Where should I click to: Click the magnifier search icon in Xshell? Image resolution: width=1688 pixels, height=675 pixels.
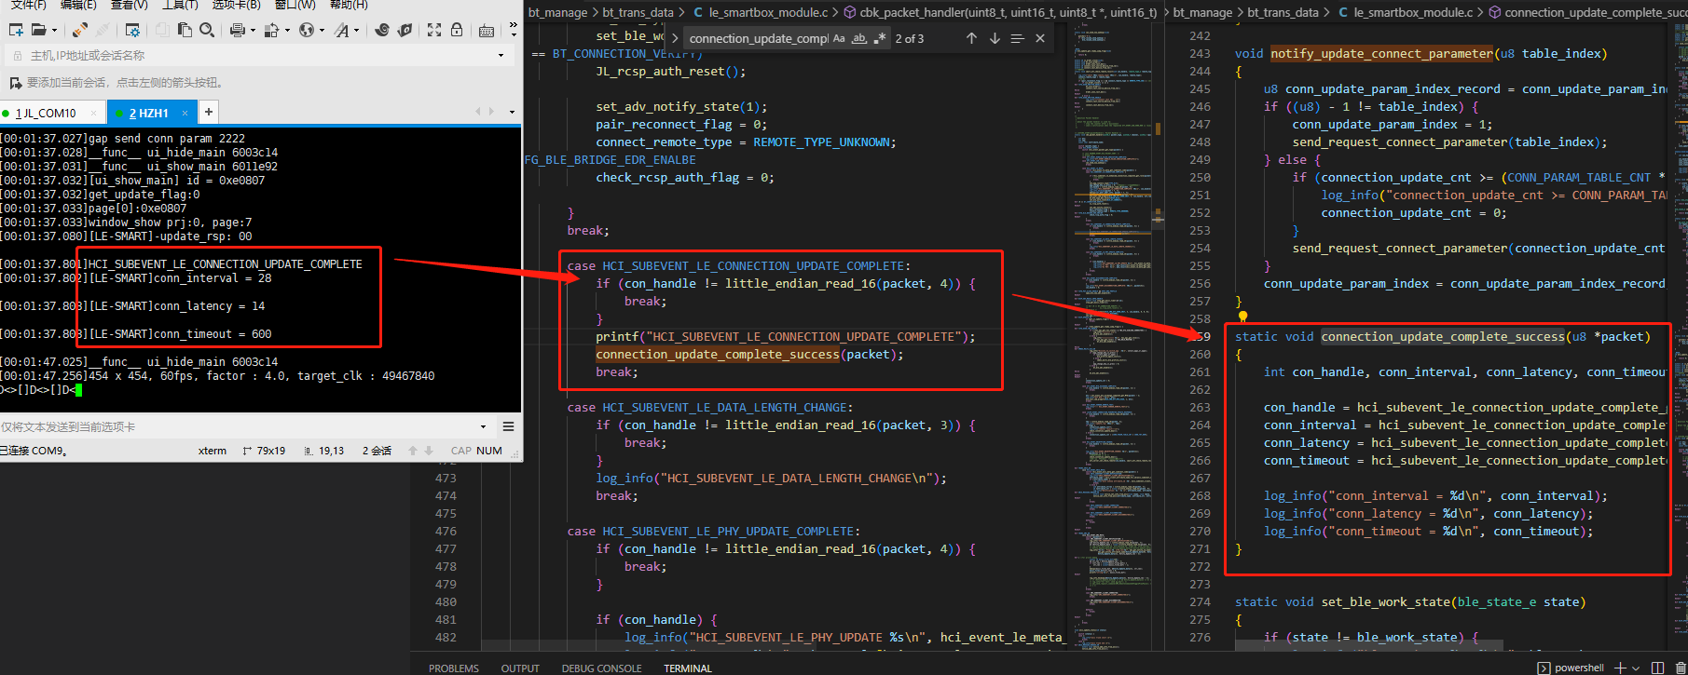[x=207, y=30]
